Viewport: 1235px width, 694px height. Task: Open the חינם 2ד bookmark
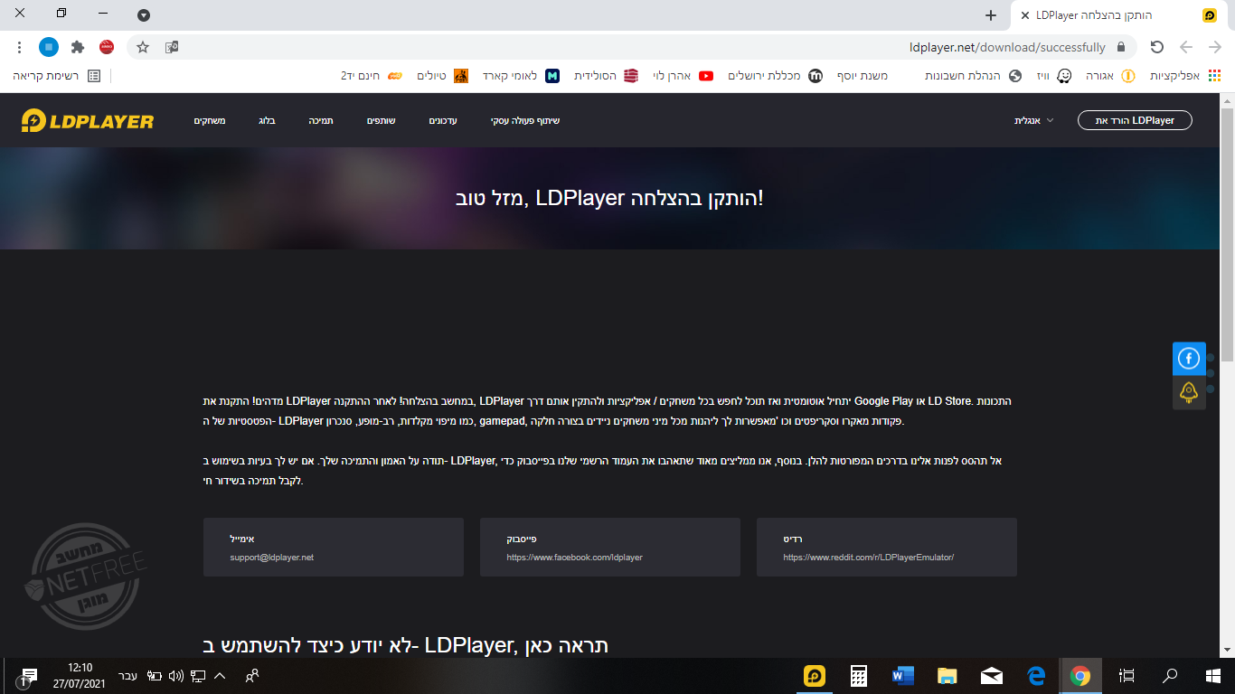click(x=371, y=76)
